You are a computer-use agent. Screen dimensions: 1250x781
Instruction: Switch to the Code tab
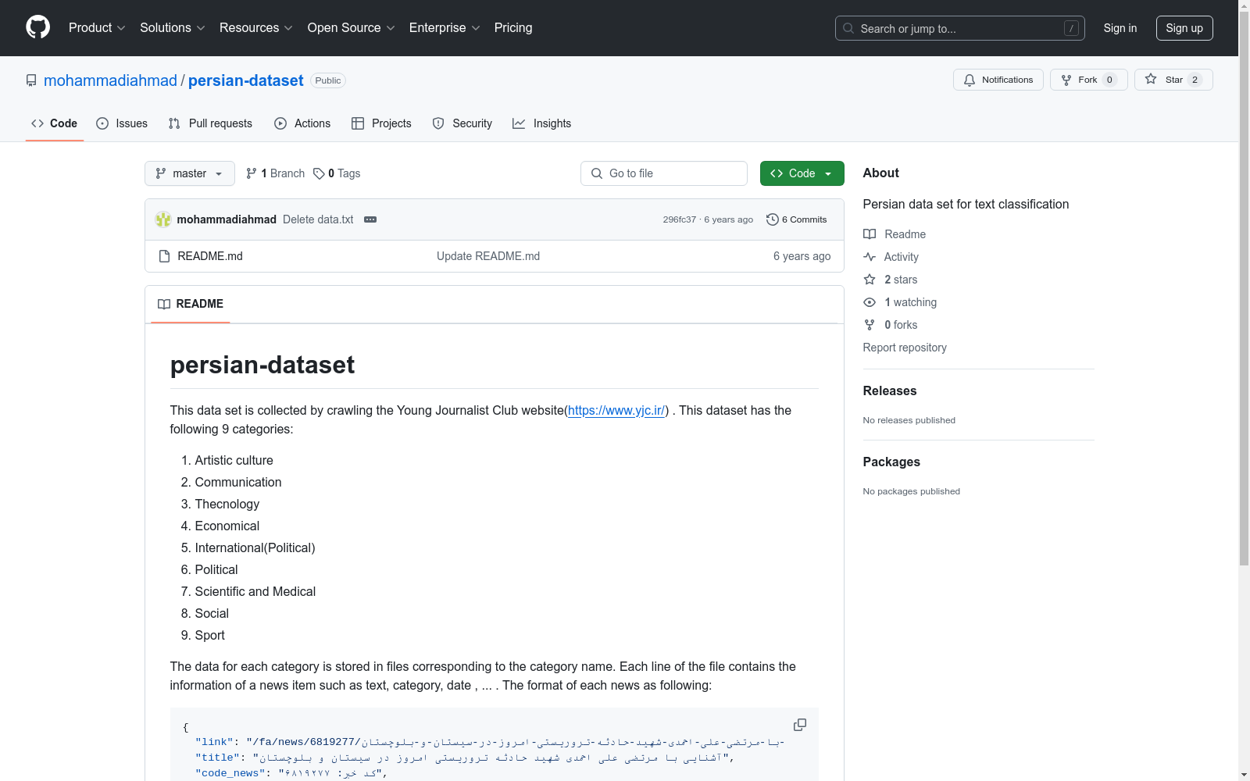pos(55,123)
